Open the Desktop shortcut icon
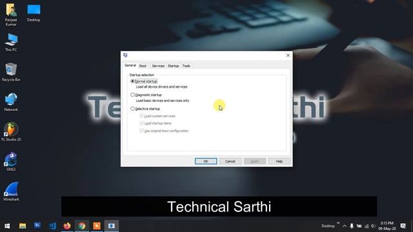 pyautogui.click(x=34, y=13)
